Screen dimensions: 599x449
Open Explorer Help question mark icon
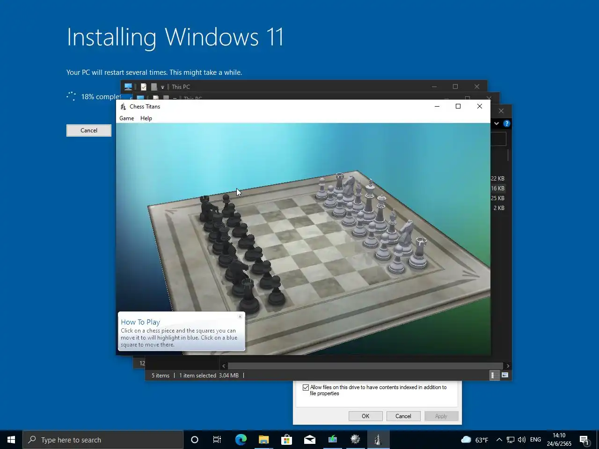pos(507,123)
